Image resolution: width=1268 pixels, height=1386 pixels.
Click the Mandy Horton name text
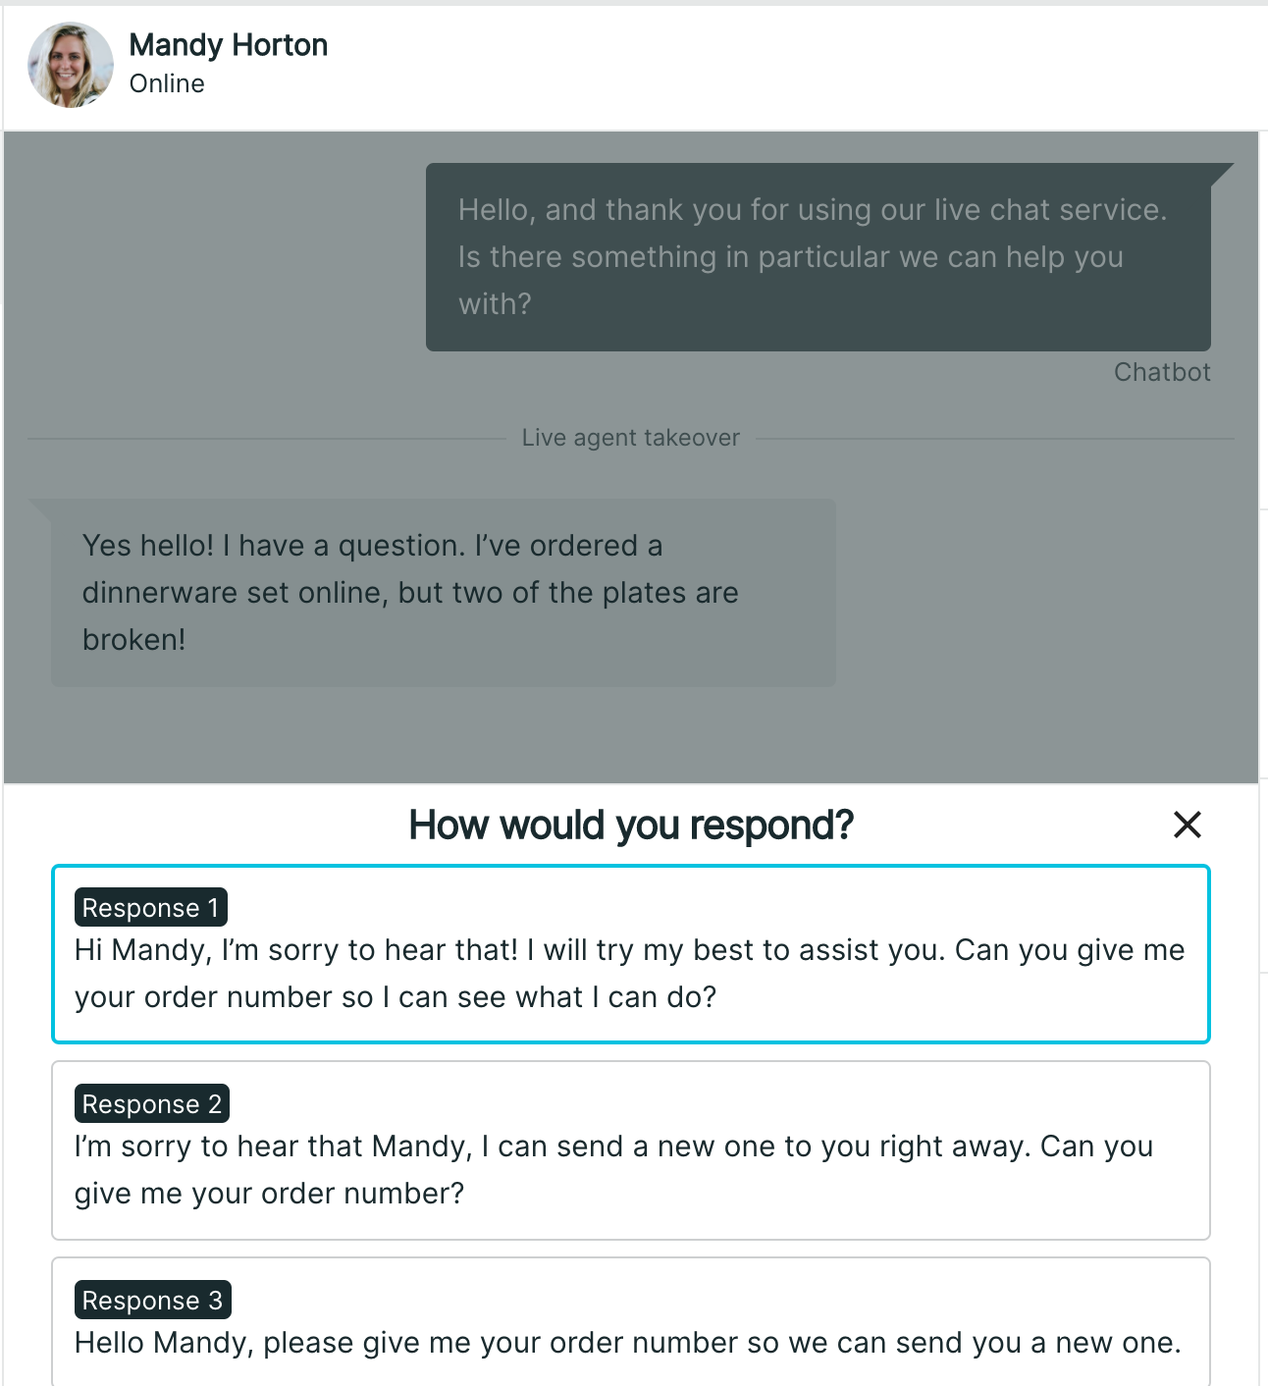[228, 44]
